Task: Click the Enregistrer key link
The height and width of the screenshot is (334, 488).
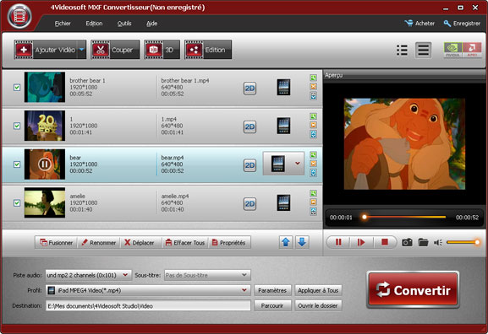Action: tap(462, 24)
